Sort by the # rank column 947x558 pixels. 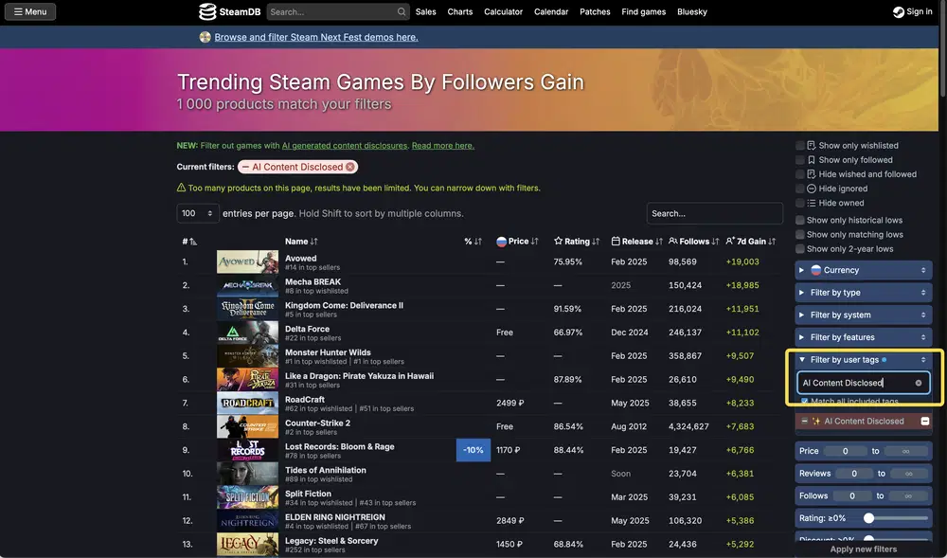[189, 242]
